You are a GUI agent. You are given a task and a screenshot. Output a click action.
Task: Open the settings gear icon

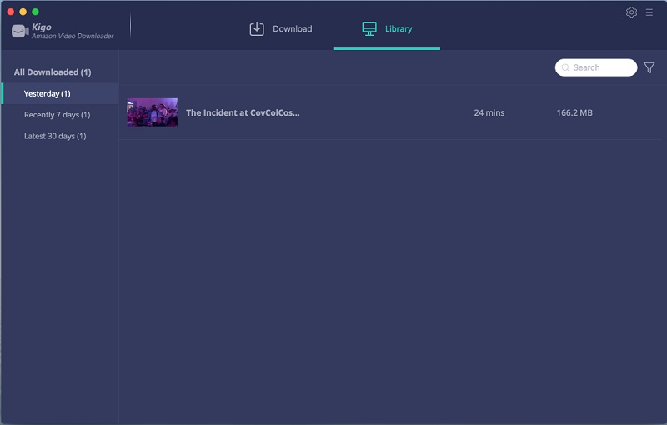(631, 12)
